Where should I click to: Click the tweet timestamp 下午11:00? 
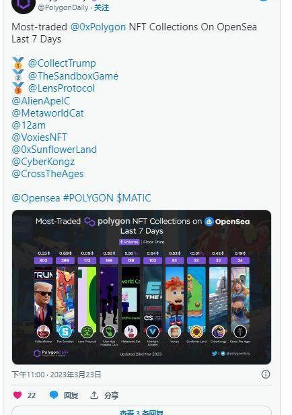pos(28,375)
